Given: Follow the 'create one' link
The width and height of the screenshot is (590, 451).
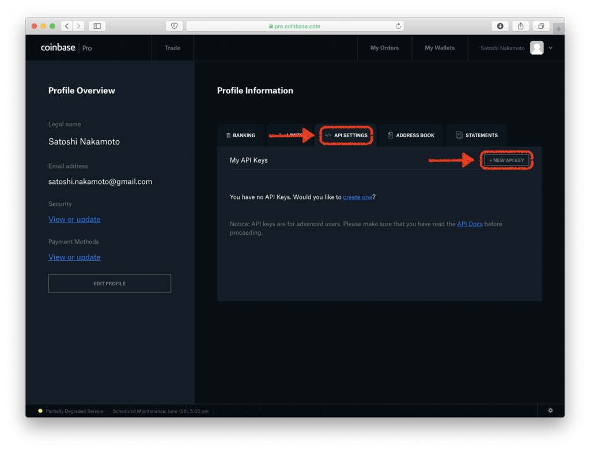Looking at the screenshot, I should click(357, 197).
